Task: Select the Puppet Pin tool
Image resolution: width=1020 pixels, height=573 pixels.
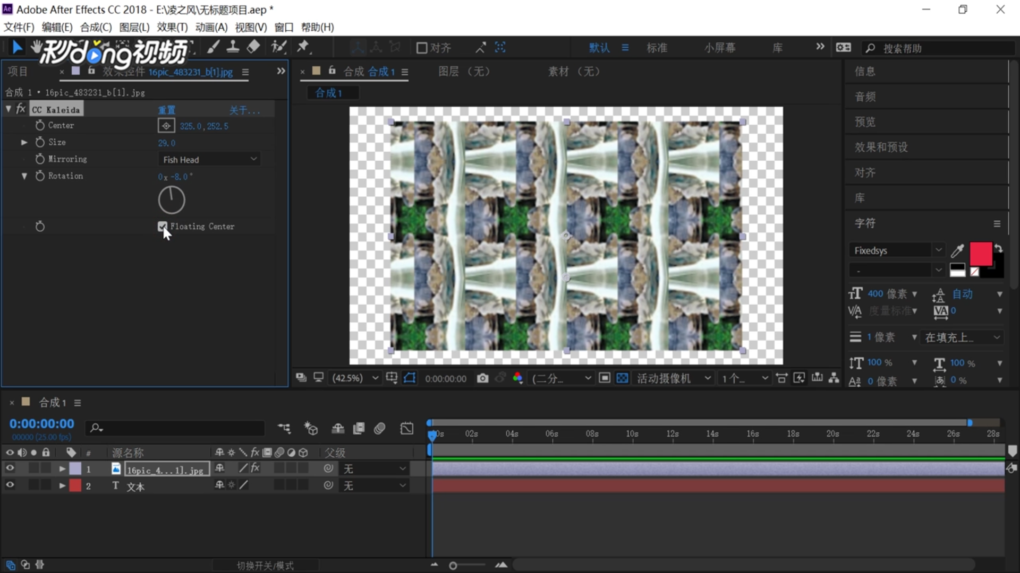Action: tap(303, 47)
